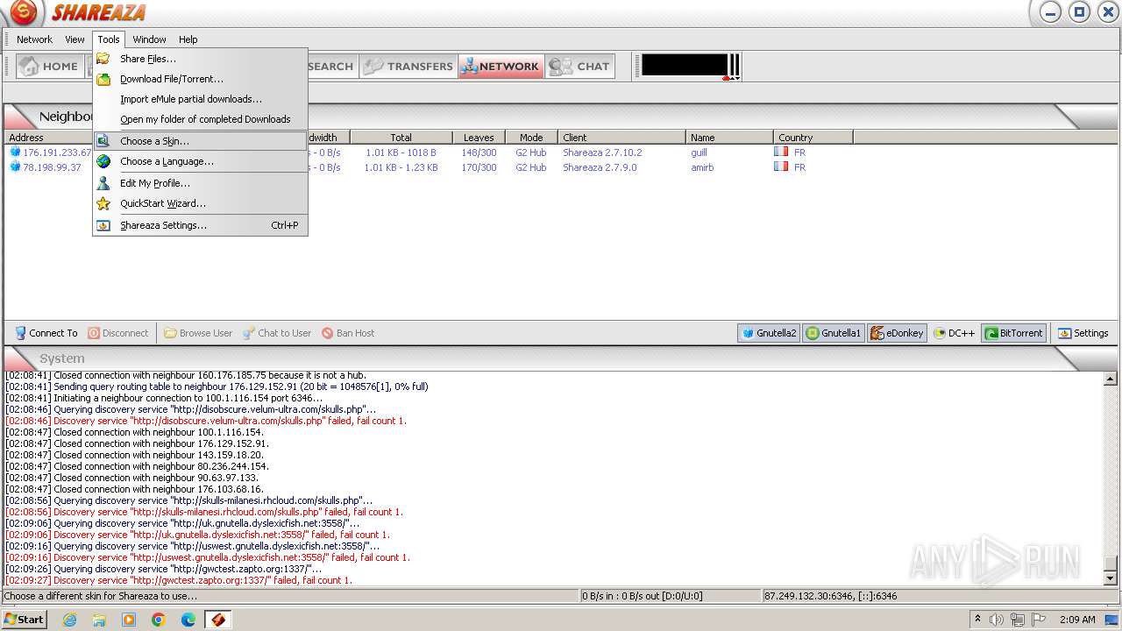Open Internet Explorer from taskbar

point(69,620)
